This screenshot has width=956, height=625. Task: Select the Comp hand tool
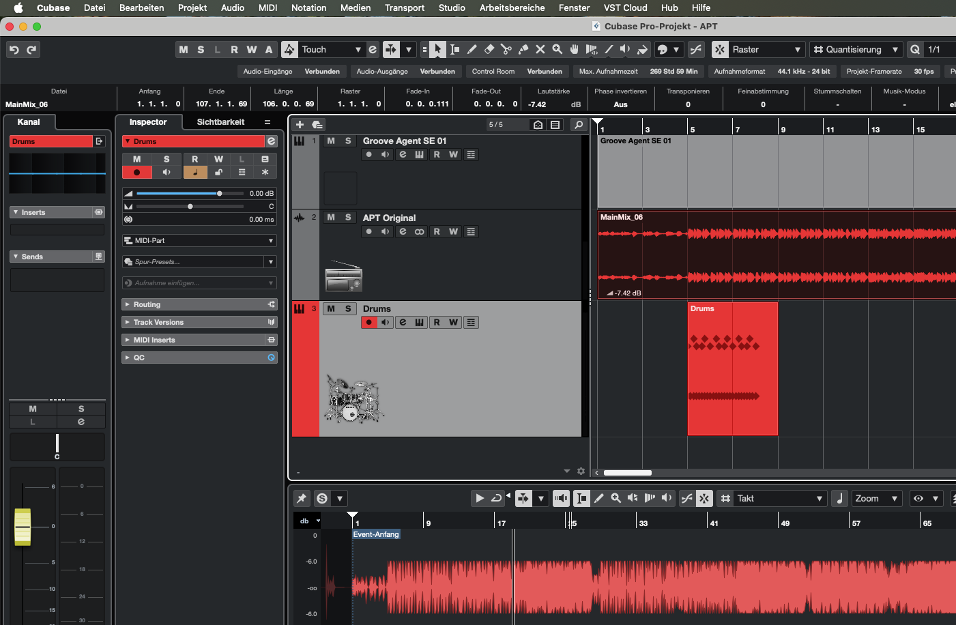[x=575, y=49]
